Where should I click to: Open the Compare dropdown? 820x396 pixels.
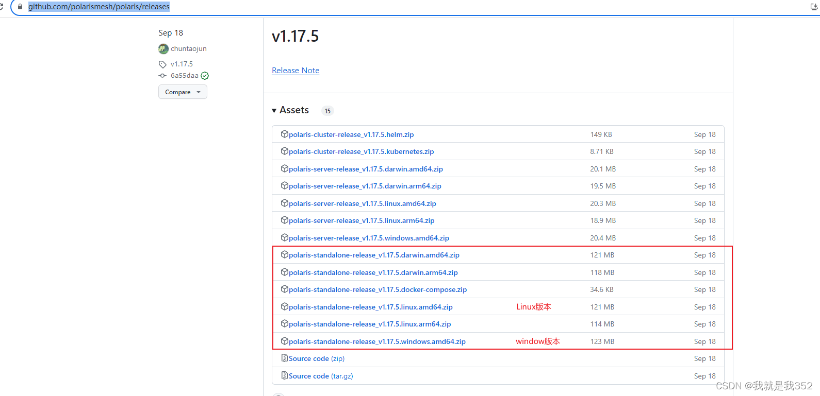(x=183, y=92)
